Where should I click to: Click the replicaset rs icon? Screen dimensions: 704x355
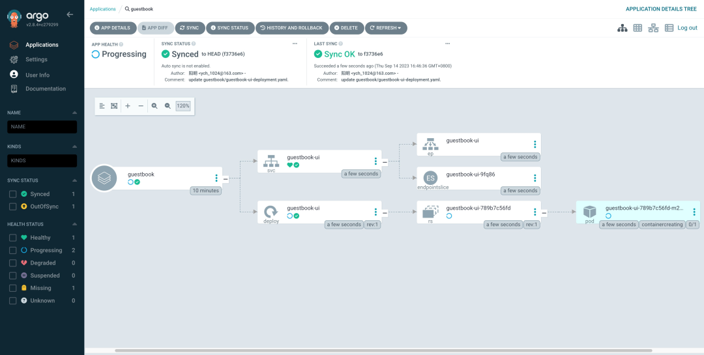click(x=431, y=212)
